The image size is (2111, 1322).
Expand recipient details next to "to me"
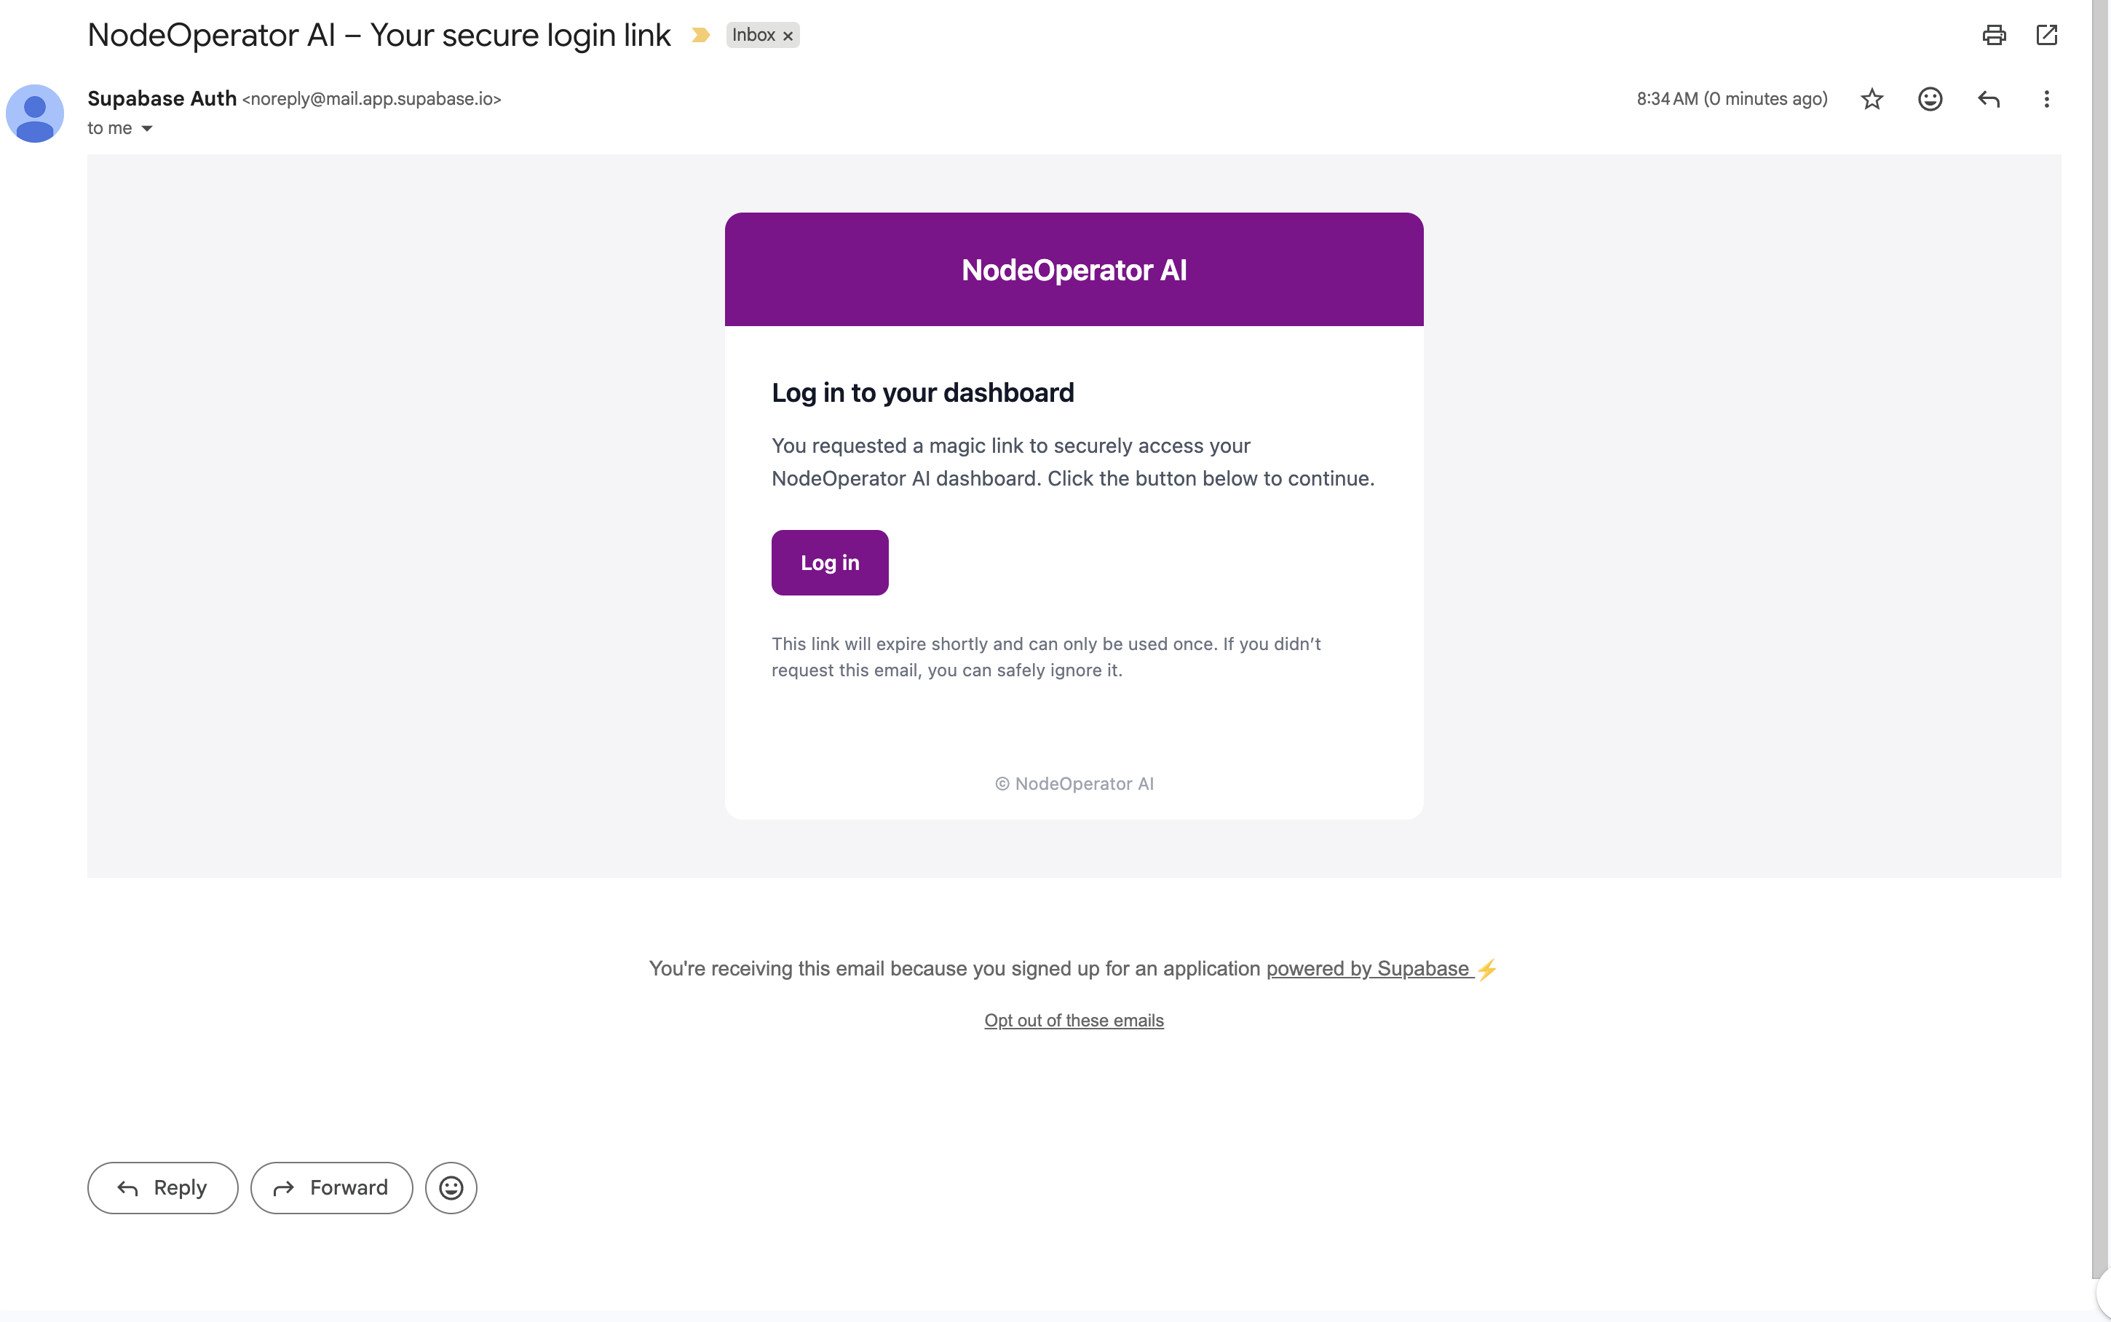[147, 129]
